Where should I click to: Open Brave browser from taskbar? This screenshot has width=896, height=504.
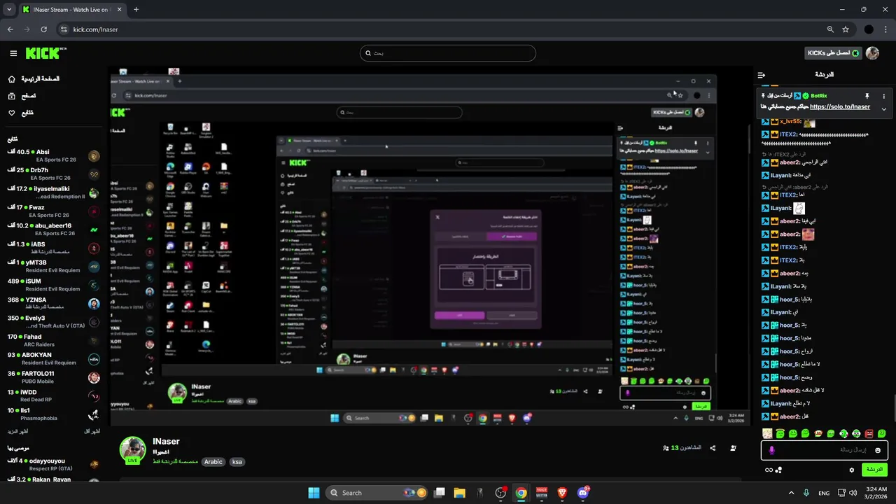pos(563,493)
